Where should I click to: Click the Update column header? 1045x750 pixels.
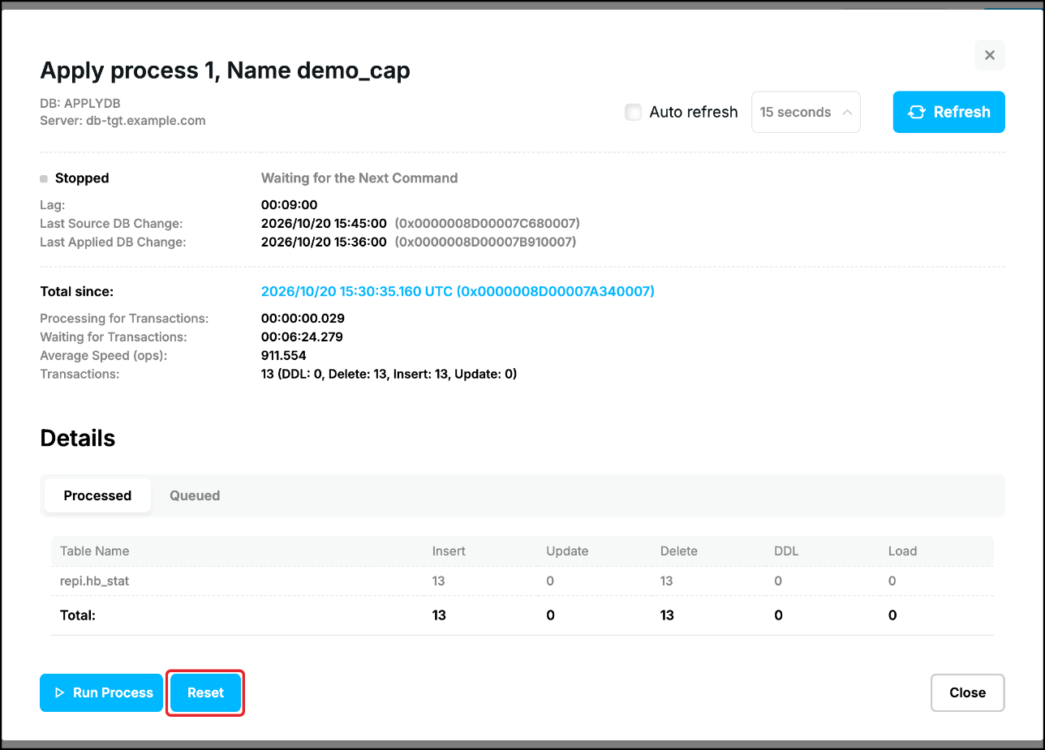pyautogui.click(x=567, y=551)
